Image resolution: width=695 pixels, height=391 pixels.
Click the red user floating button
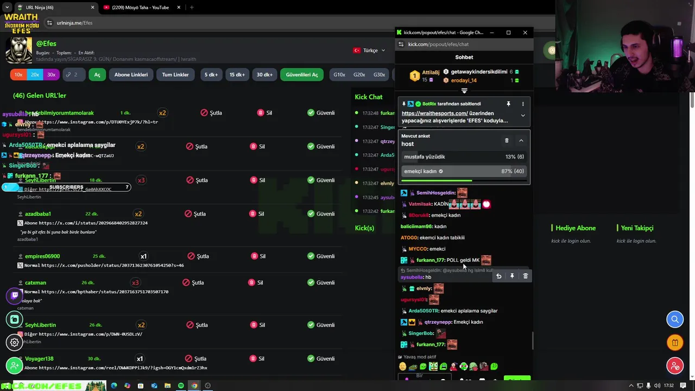(x=675, y=366)
